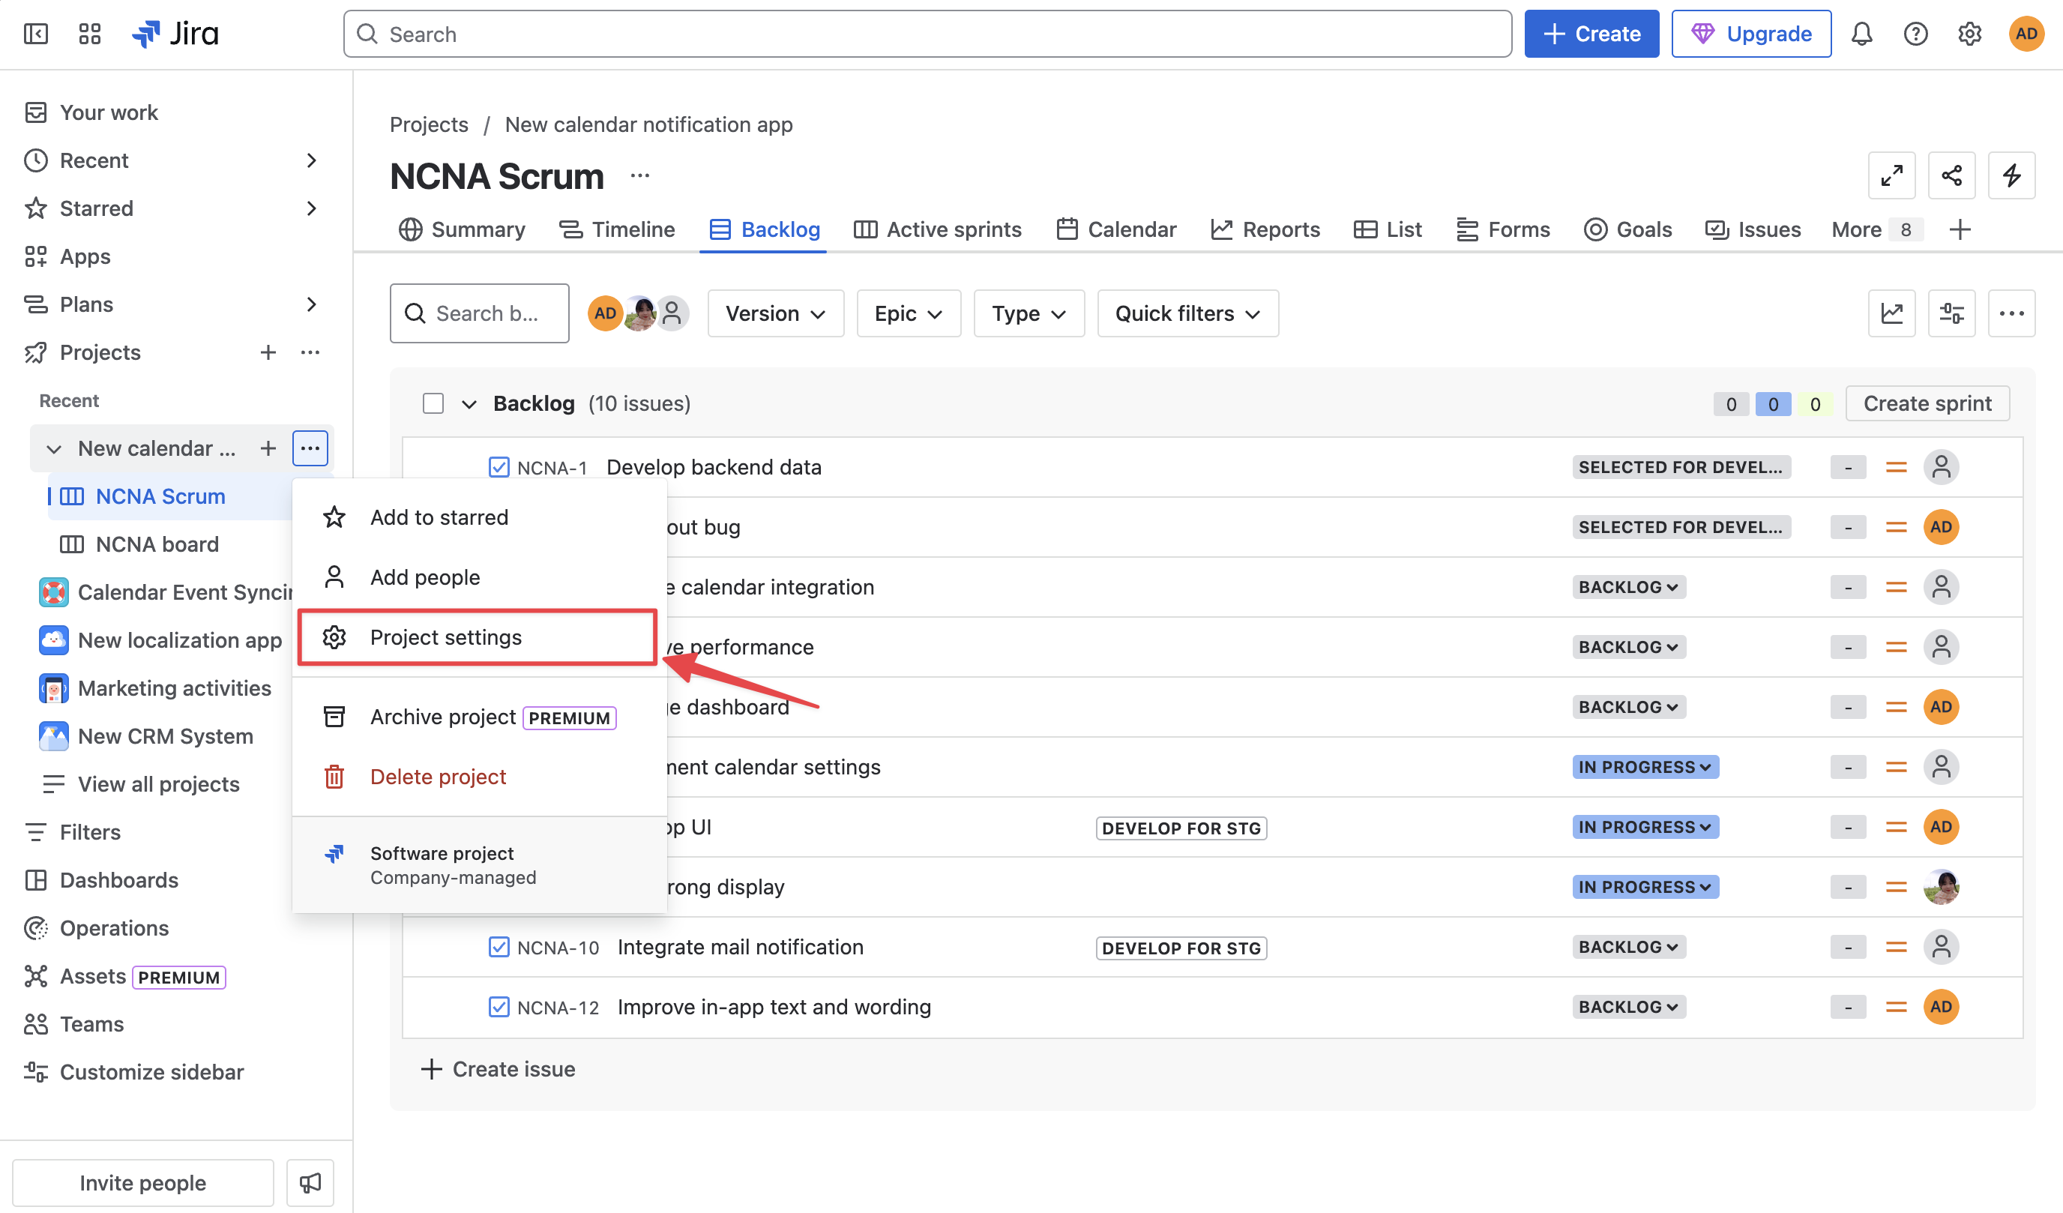This screenshot has width=2063, height=1213.
Task: Click the share icon next to NCNA Scrum
Action: [x=1951, y=175]
